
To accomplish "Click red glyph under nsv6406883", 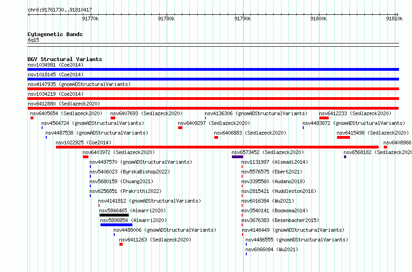I will (216, 137).
